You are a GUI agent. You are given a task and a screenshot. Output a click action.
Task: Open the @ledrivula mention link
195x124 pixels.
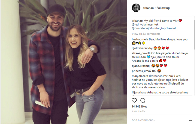pyautogui.click(x=139, y=25)
